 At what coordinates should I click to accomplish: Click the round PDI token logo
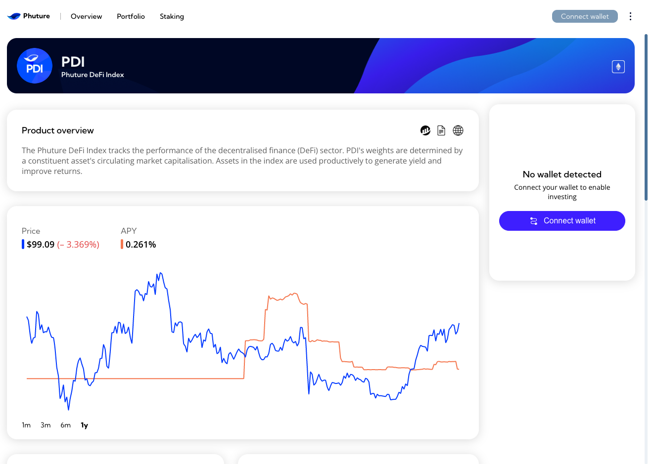[x=35, y=66]
